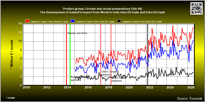
Task: Click the "Russian counter sanctions" annotation
Action: [x=79, y=79]
